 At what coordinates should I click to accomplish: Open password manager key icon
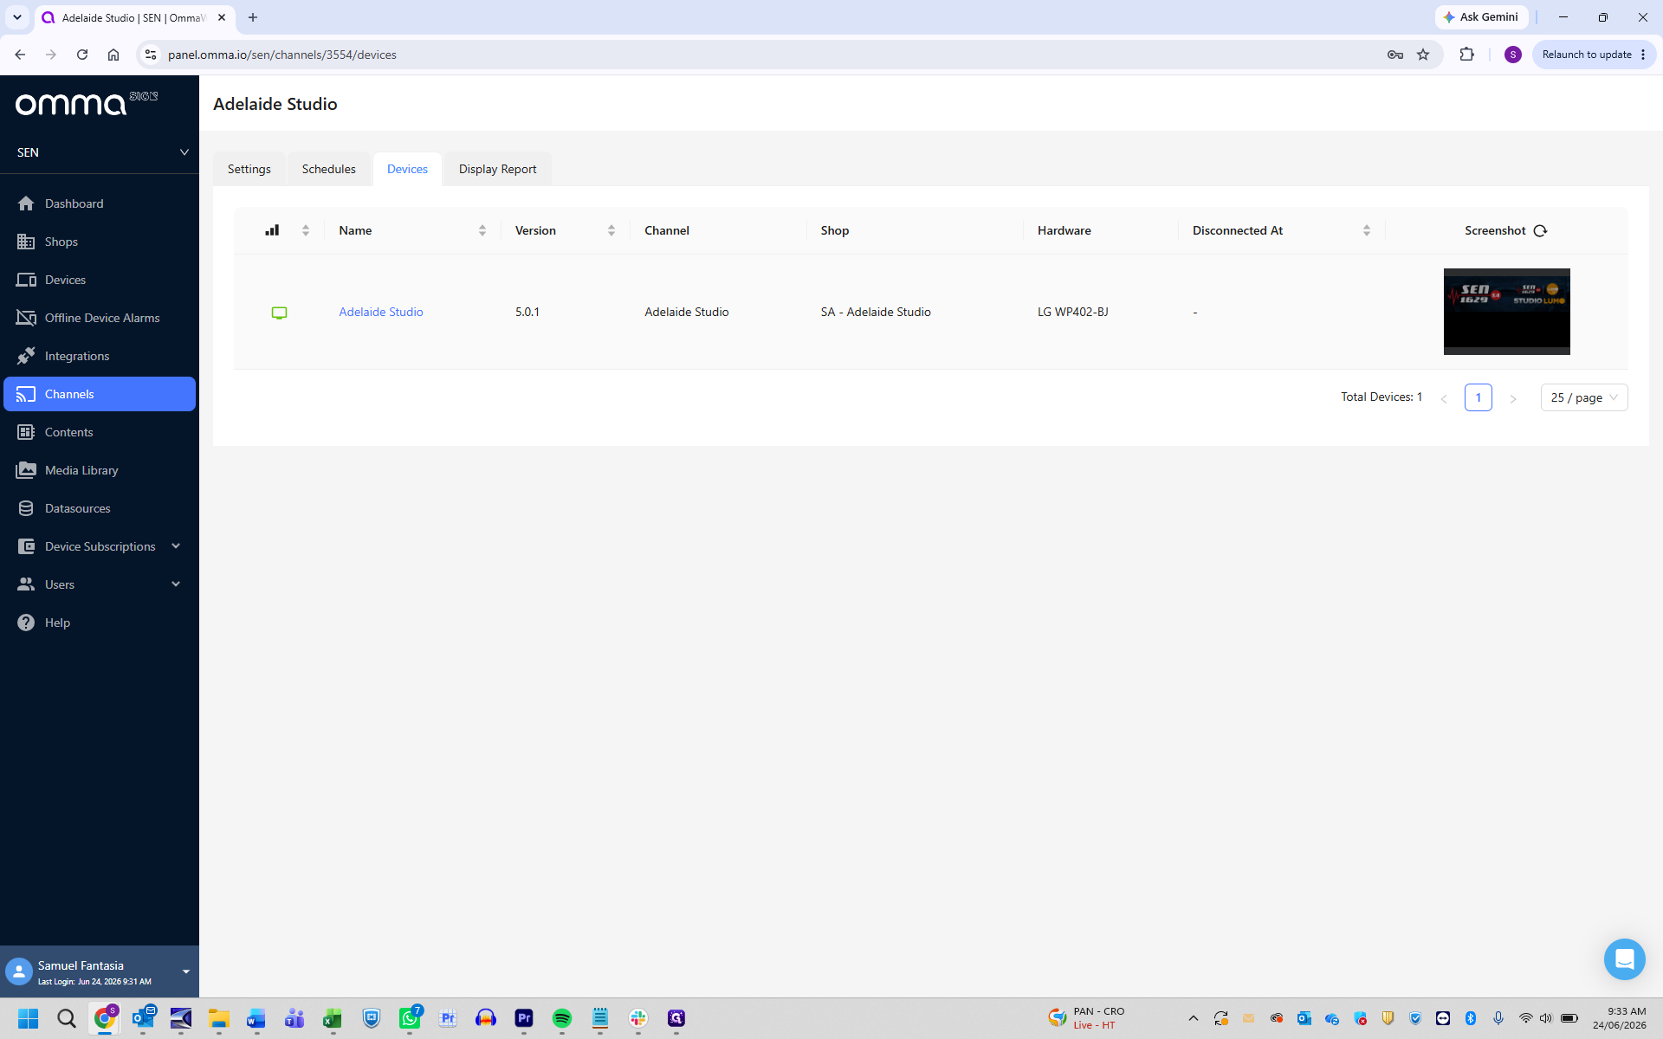1394,55
